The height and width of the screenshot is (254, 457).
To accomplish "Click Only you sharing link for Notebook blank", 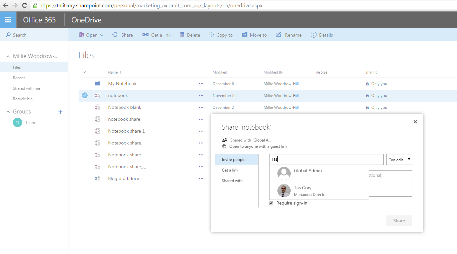I will pyautogui.click(x=379, y=108).
